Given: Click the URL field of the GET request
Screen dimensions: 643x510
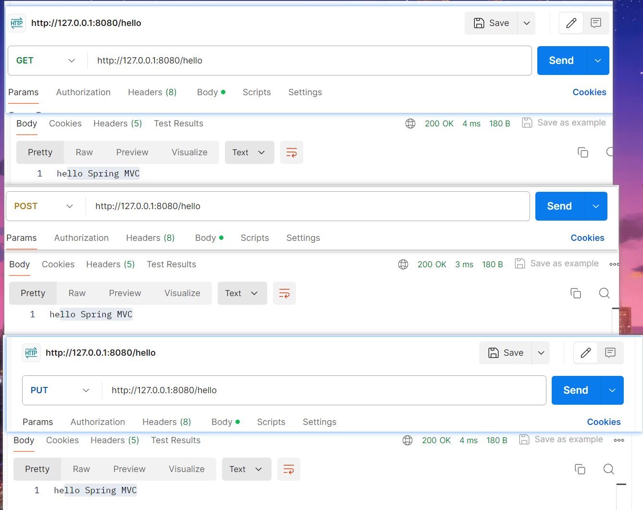Looking at the screenshot, I should click(309, 61).
